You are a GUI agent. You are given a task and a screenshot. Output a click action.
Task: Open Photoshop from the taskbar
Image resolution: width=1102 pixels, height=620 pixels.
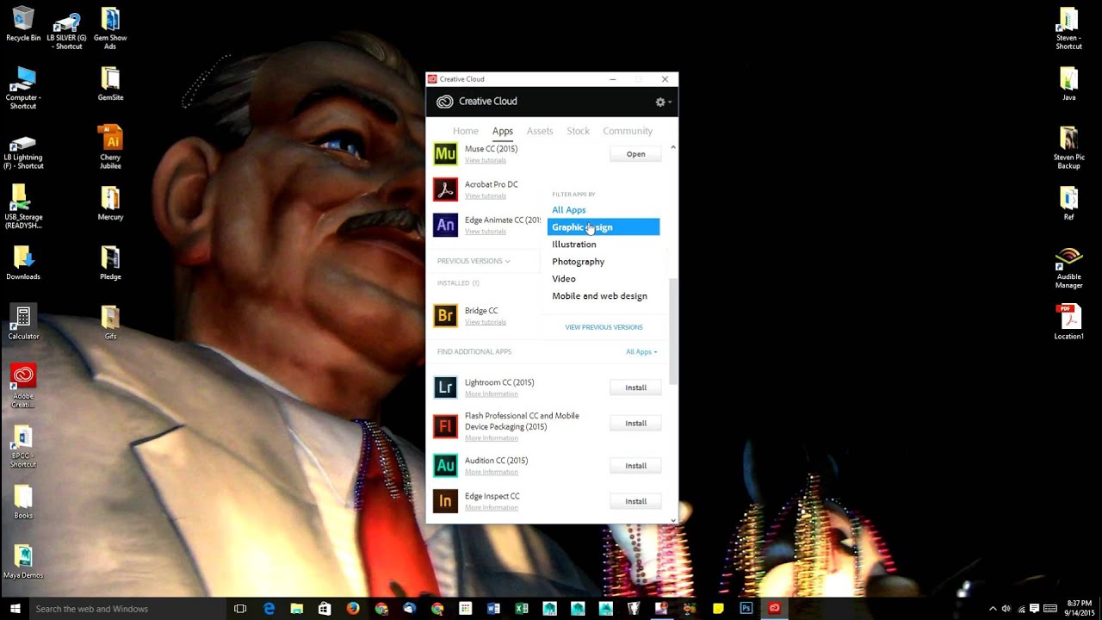point(746,609)
